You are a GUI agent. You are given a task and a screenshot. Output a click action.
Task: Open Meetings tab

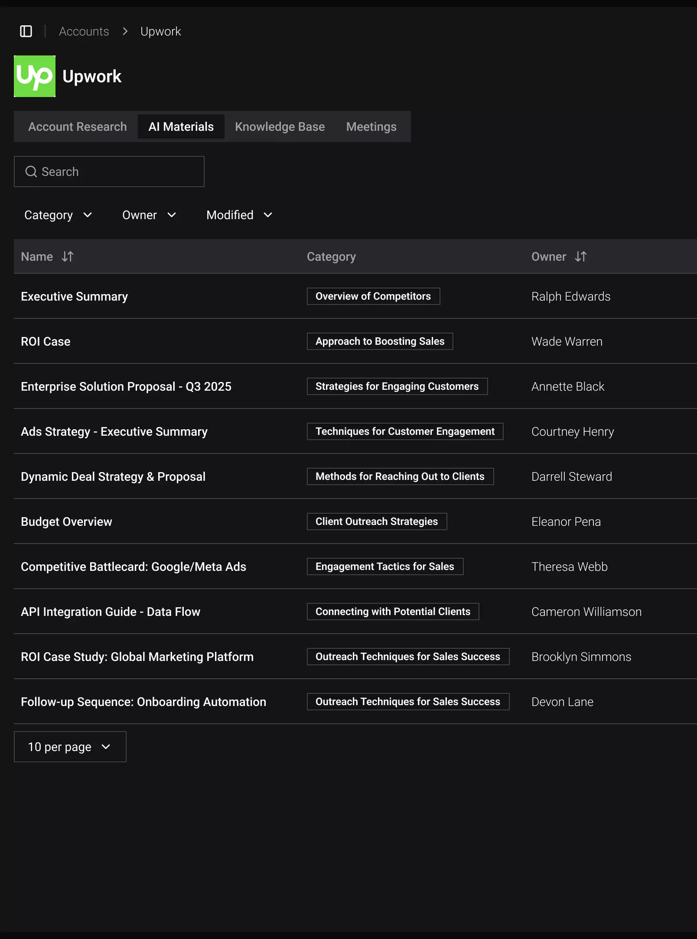click(371, 126)
